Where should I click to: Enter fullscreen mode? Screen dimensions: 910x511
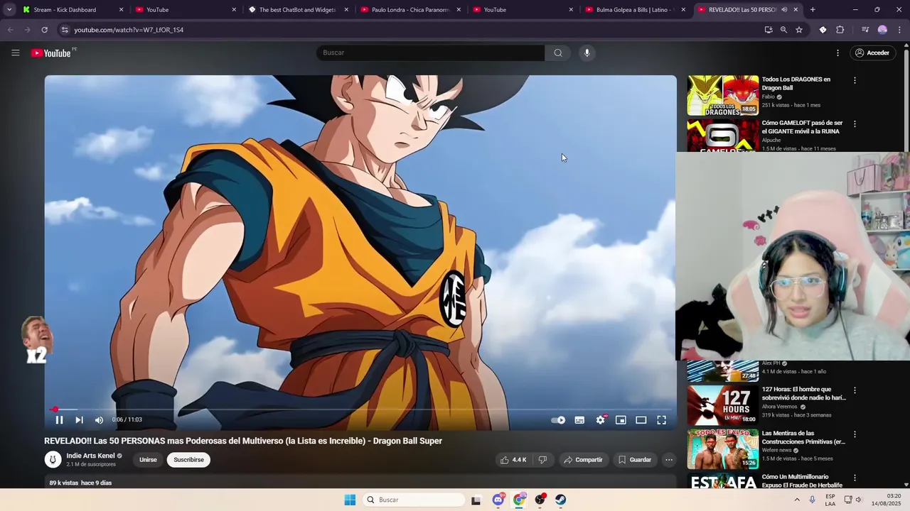pos(661,420)
